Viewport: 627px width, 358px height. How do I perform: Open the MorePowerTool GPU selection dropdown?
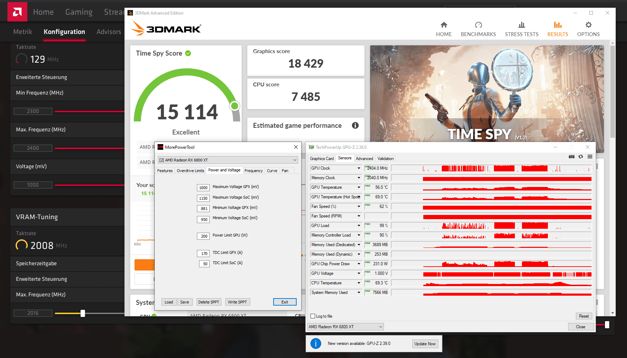click(x=227, y=160)
